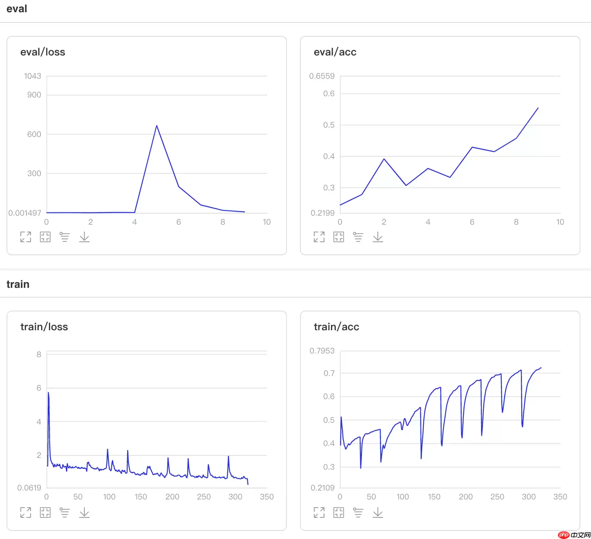Maximize the train/loss chart
The height and width of the screenshot is (539, 591).
26,512
